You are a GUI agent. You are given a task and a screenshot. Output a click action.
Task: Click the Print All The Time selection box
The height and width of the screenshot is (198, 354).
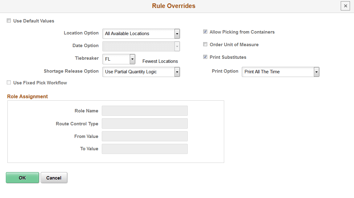click(x=278, y=72)
